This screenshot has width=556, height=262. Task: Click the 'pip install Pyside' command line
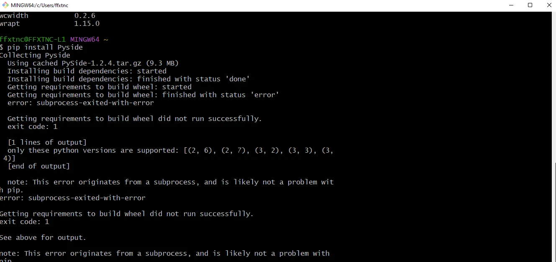pyautogui.click(x=45, y=47)
